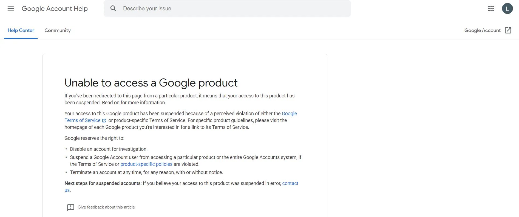Click the Terminate an account bullet text
The width and height of the screenshot is (519, 217).
[x=146, y=172]
